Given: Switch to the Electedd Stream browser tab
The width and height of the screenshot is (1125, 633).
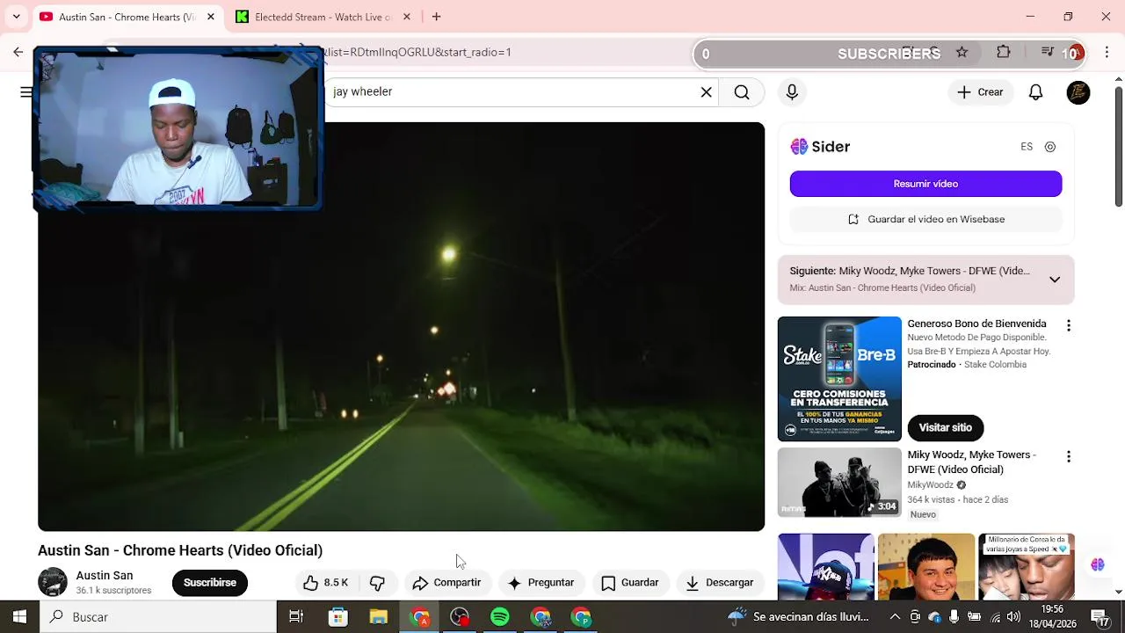Looking at the screenshot, I should [x=321, y=17].
